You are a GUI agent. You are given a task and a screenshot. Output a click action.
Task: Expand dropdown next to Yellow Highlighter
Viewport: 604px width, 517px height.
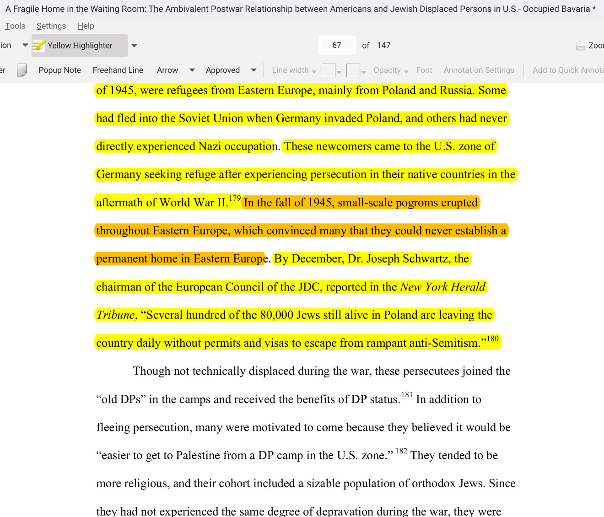click(134, 45)
